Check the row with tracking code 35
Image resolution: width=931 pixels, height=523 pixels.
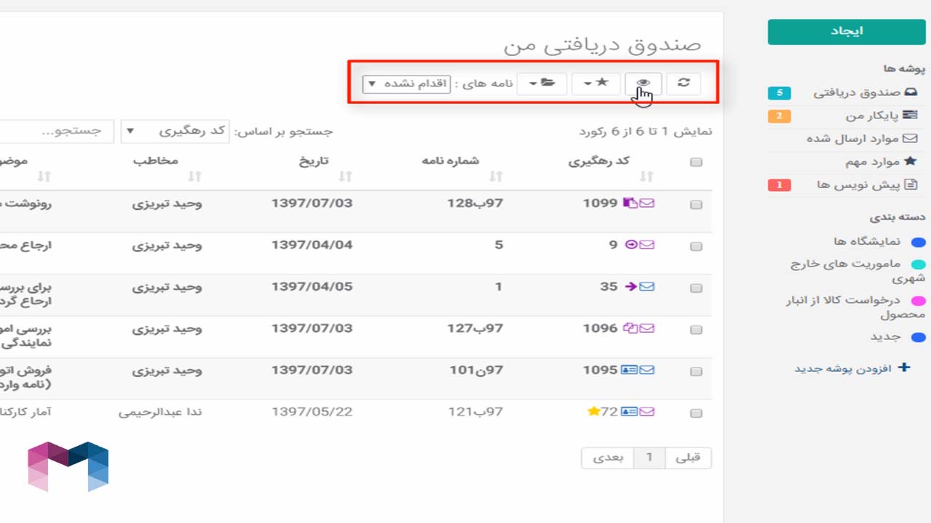tap(696, 288)
